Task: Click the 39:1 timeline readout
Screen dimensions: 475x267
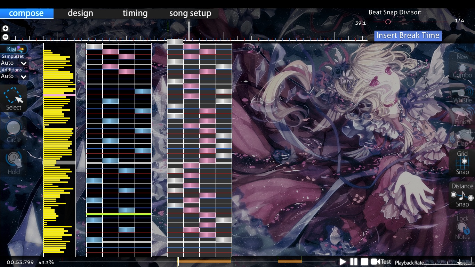Action: (x=360, y=23)
